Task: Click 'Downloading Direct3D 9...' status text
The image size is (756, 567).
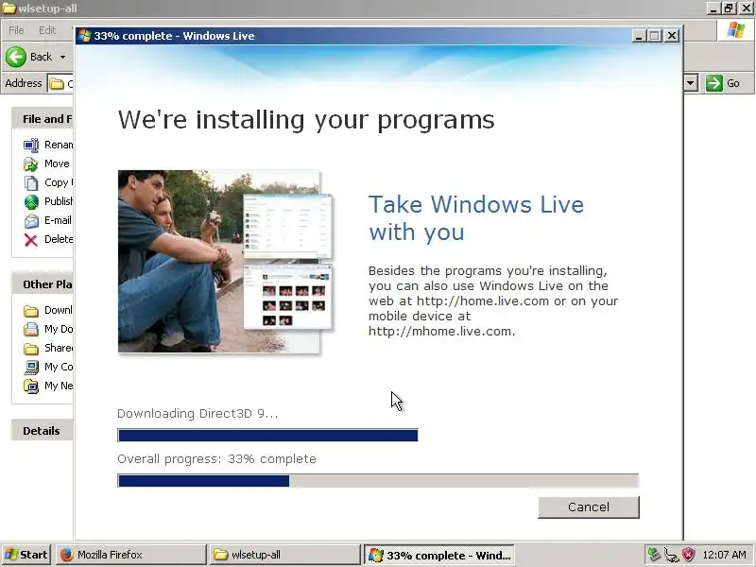Action: (198, 414)
